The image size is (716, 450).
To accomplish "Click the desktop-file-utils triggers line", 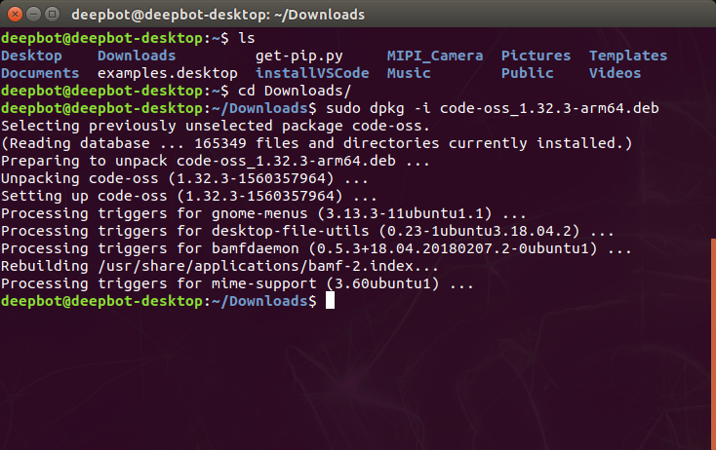I will click(307, 231).
